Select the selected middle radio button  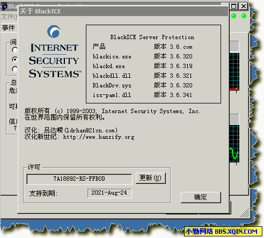14,59
